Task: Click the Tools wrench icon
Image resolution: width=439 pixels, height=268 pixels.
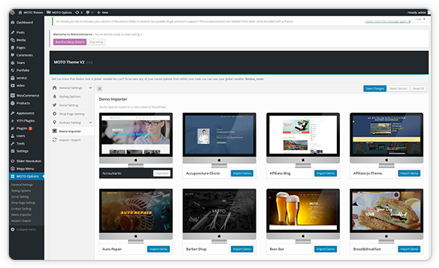Action: [x=13, y=143]
